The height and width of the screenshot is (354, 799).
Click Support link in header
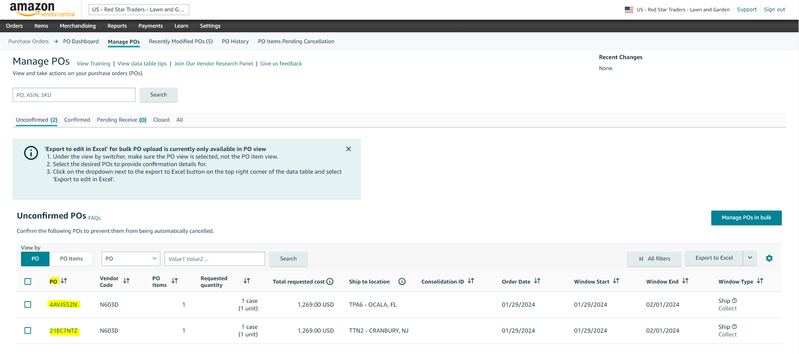[x=747, y=10]
